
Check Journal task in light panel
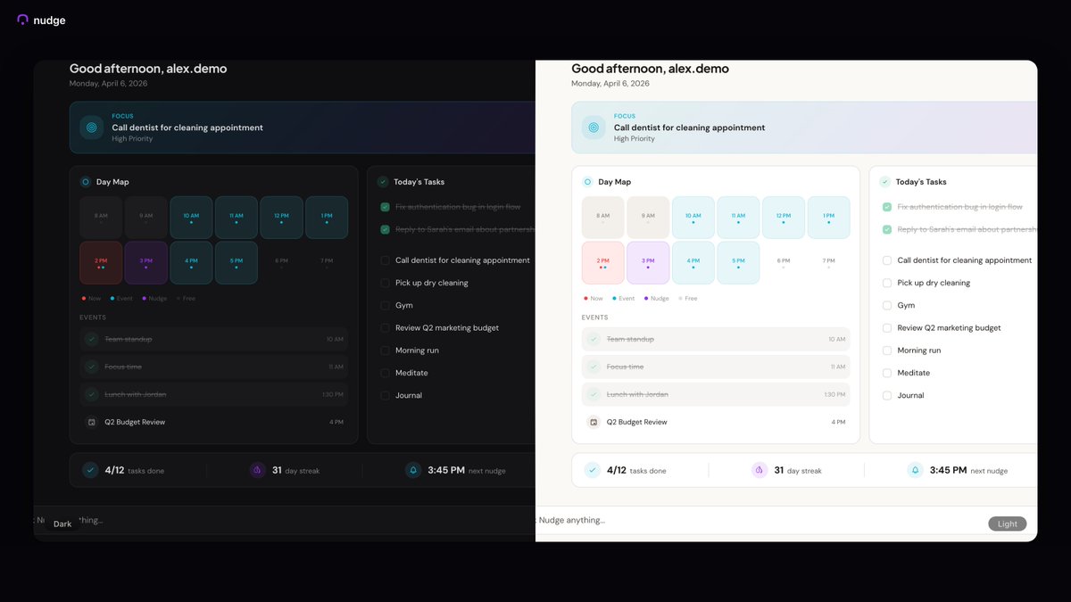coord(887,395)
